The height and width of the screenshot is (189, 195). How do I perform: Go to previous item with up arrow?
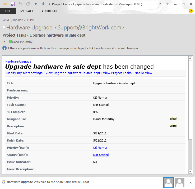point(36,4)
